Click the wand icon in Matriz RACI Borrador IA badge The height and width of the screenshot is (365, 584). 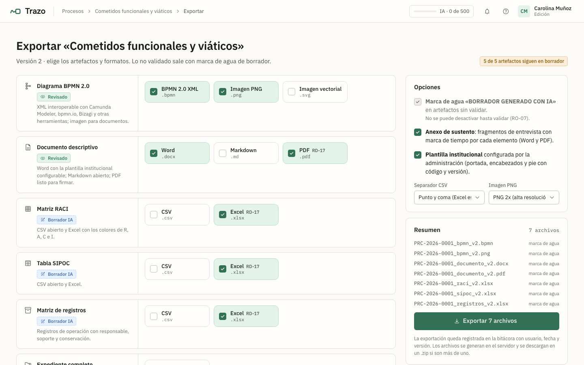(x=43, y=220)
